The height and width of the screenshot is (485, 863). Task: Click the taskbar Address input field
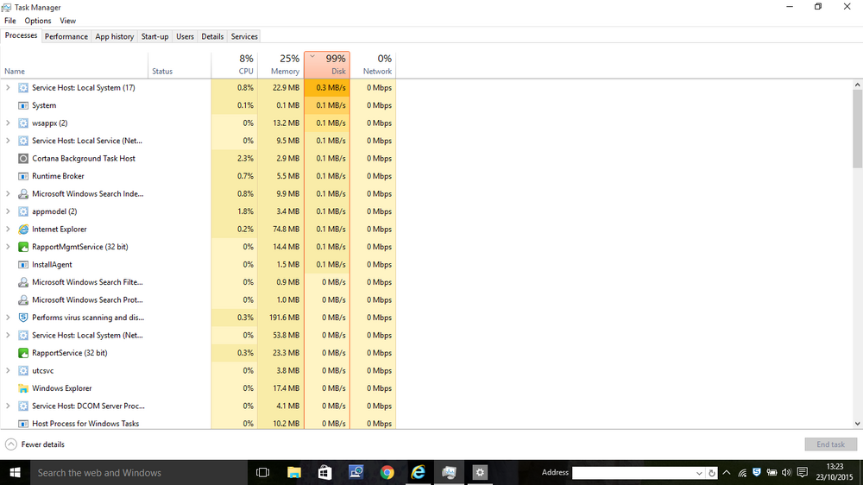pos(633,473)
